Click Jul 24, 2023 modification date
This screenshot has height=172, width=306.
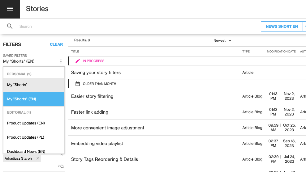289,159
